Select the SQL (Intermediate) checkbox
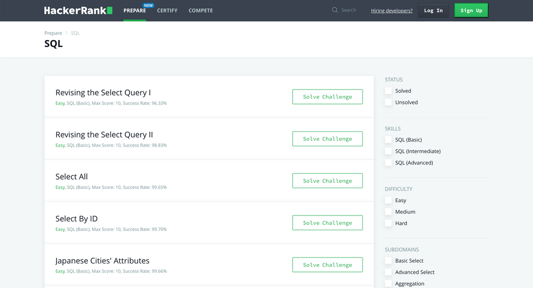Image resolution: width=533 pixels, height=288 pixels. click(x=389, y=151)
